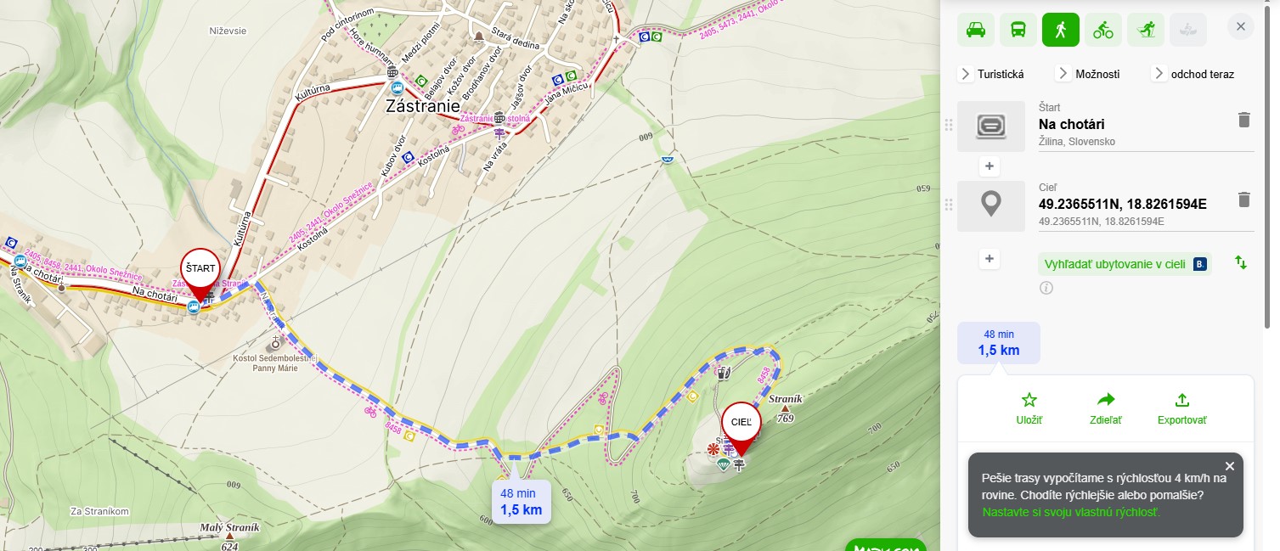Select cross-country skiing mode icon

(x=1145, y=30)
